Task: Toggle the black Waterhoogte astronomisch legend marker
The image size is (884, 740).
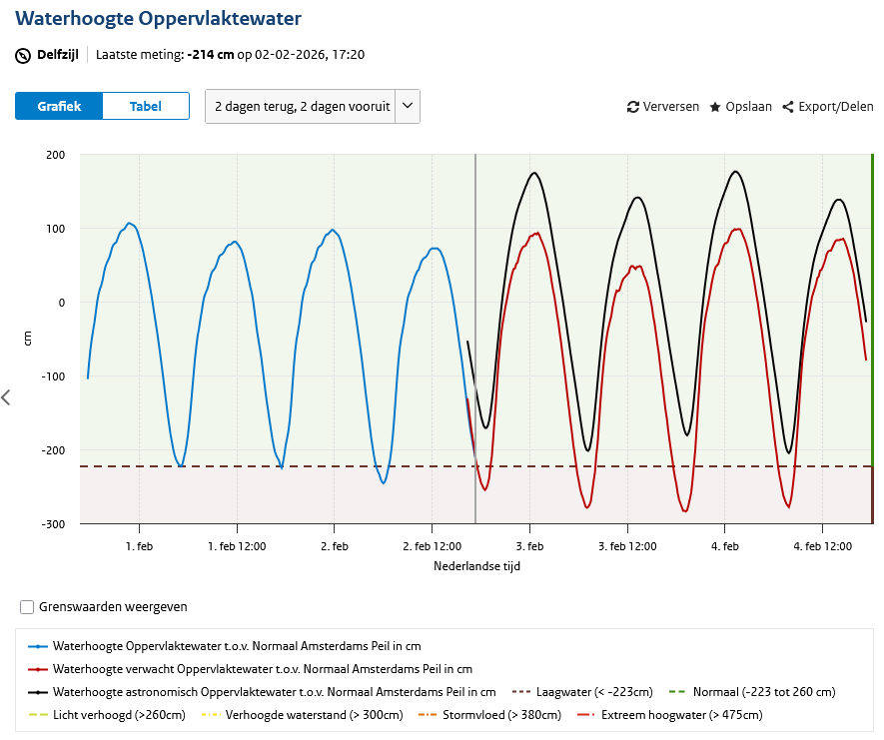Action: [38, 692]
